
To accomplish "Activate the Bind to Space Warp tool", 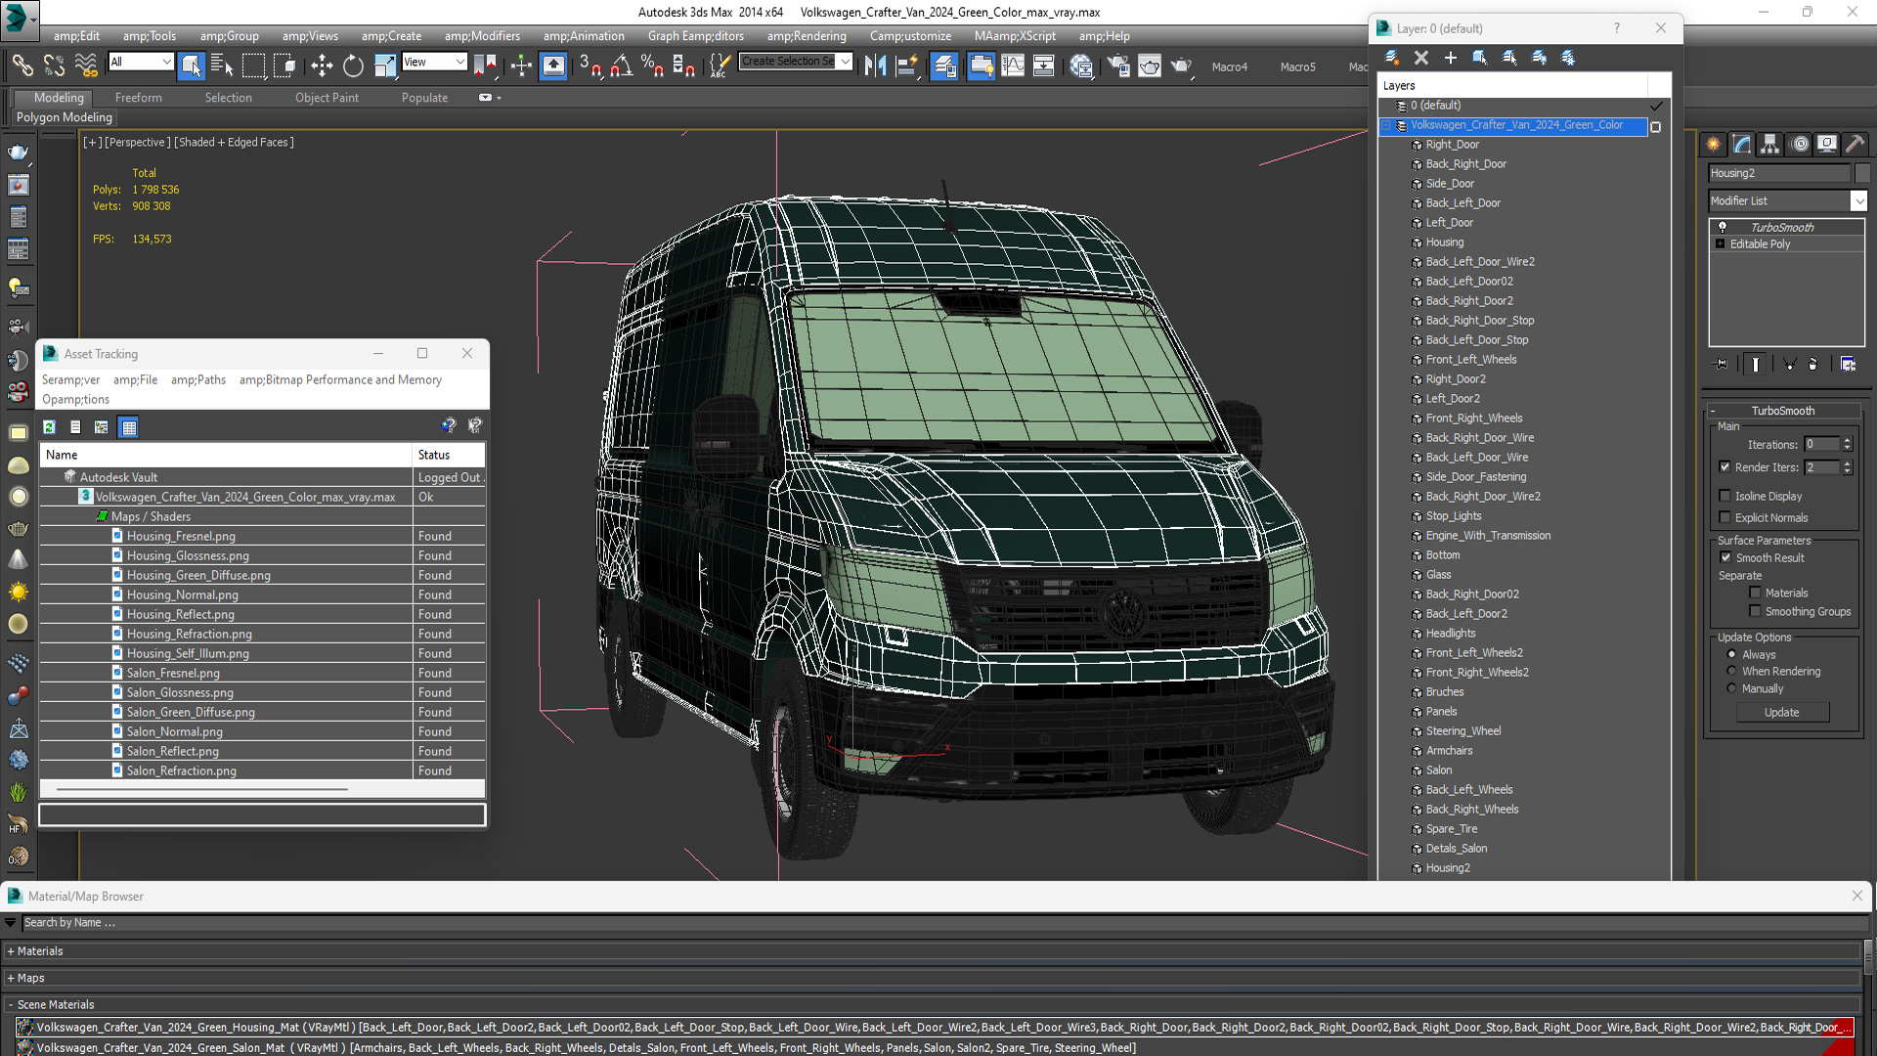I will point(86,66).
